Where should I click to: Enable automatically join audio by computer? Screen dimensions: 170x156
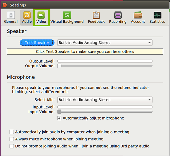click(x=12, y=132)
